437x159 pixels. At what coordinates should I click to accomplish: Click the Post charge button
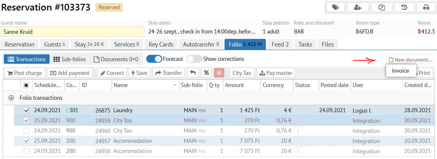[25, 73]
